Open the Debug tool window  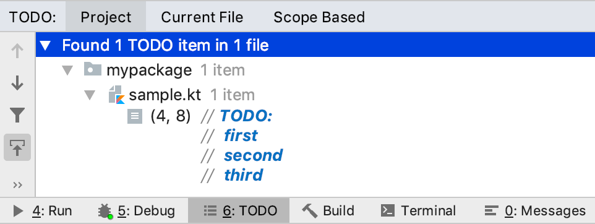(x=137, y=211)
